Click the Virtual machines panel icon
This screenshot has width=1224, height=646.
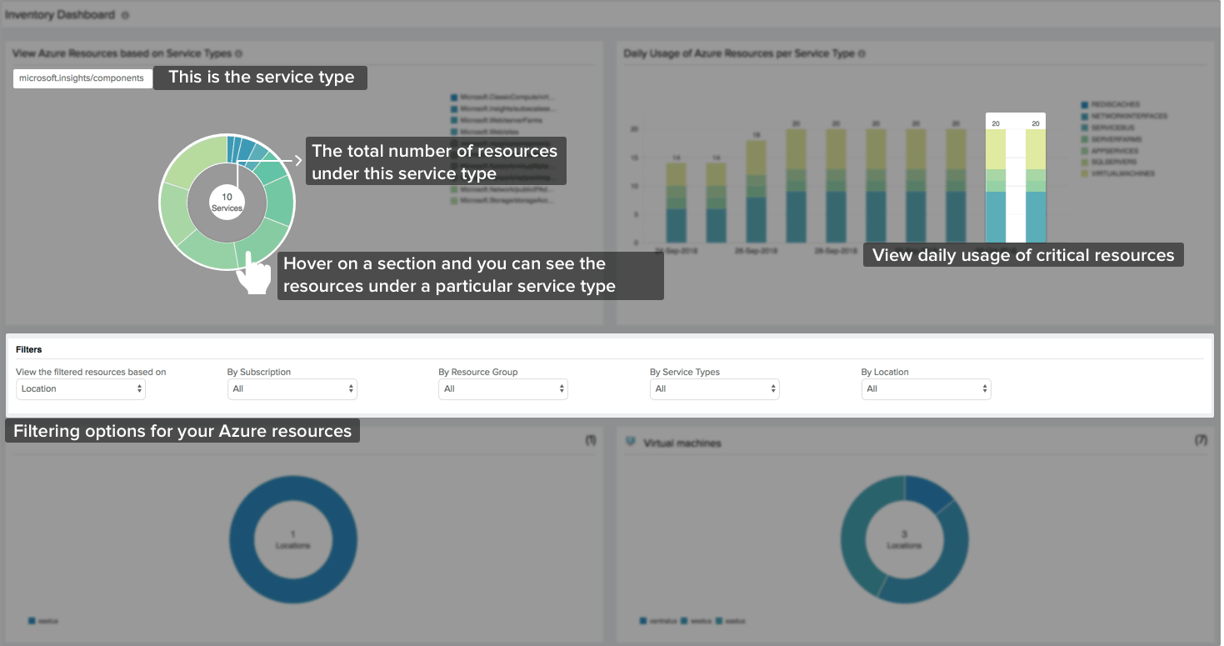631,442
